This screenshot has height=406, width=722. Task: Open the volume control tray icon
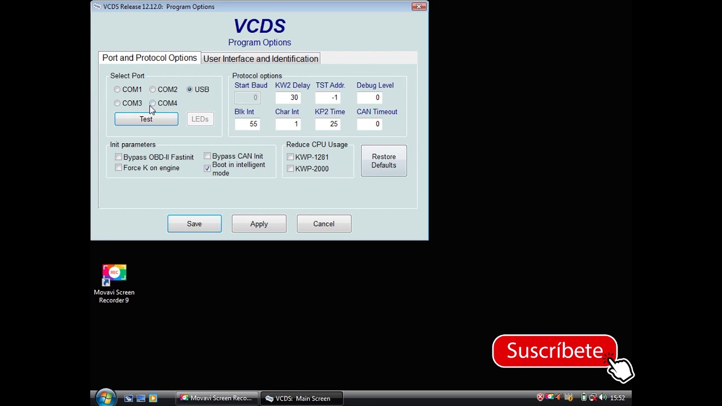(x=603, y=397)
